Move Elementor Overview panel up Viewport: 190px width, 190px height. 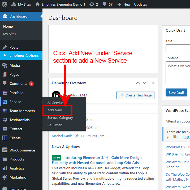coord(138,83)
